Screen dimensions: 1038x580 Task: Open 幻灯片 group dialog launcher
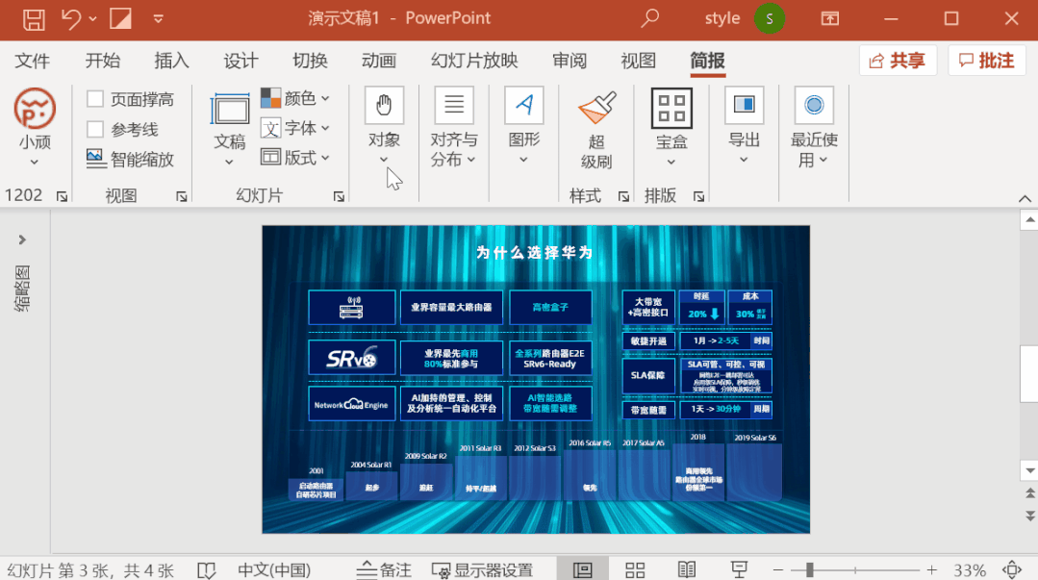click(x=339, y=196)
